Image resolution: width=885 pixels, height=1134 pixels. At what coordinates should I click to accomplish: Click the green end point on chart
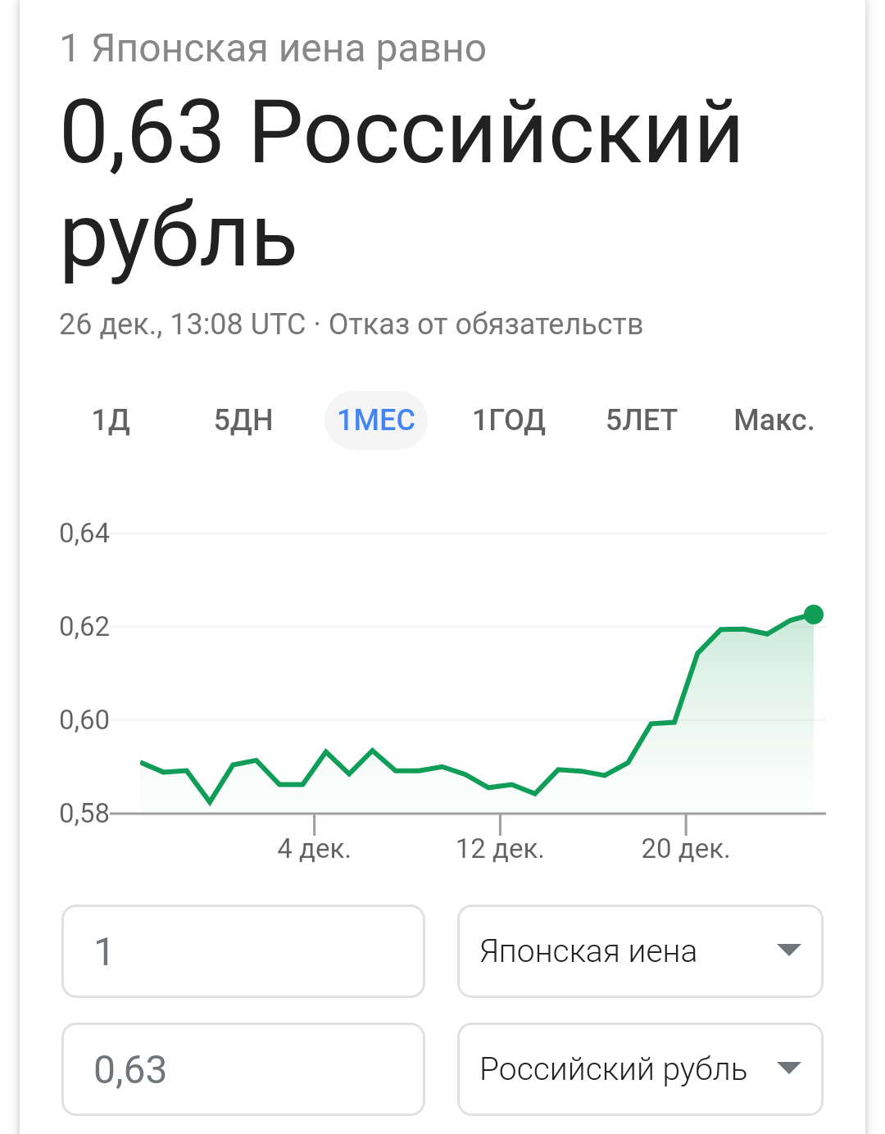(x=814, y=615)
